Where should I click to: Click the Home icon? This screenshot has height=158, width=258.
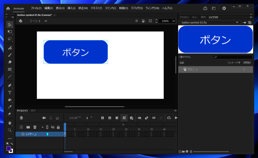tap(8, 8)
